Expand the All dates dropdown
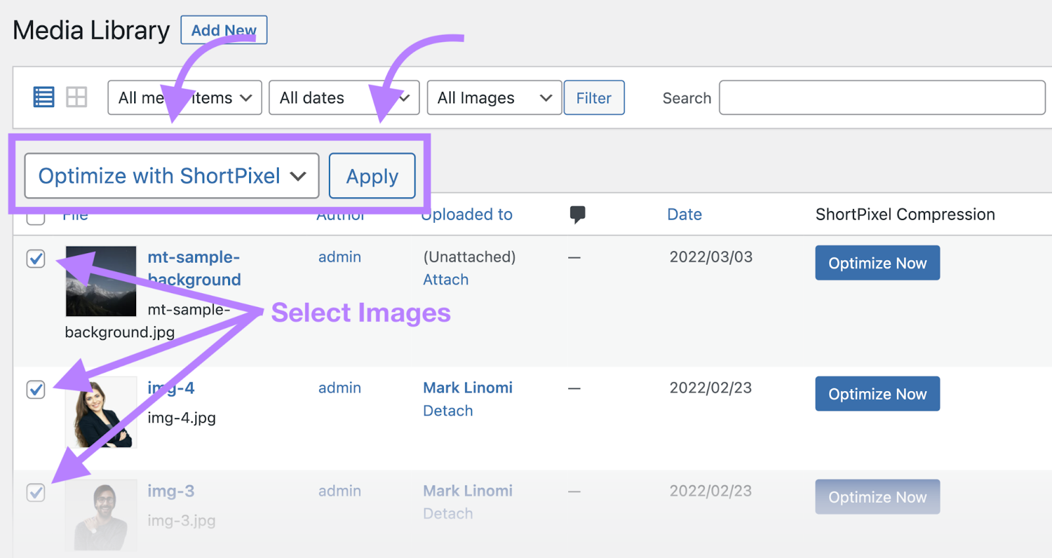This screenshot has width=1052, height=558. click(343, 98)
